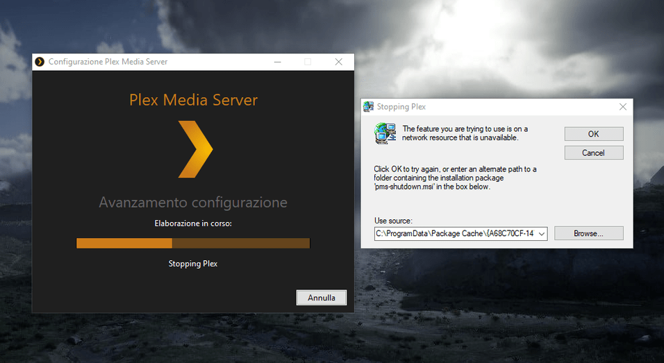Click the Configurazione Plex Media Server title text

coord(108,62)
